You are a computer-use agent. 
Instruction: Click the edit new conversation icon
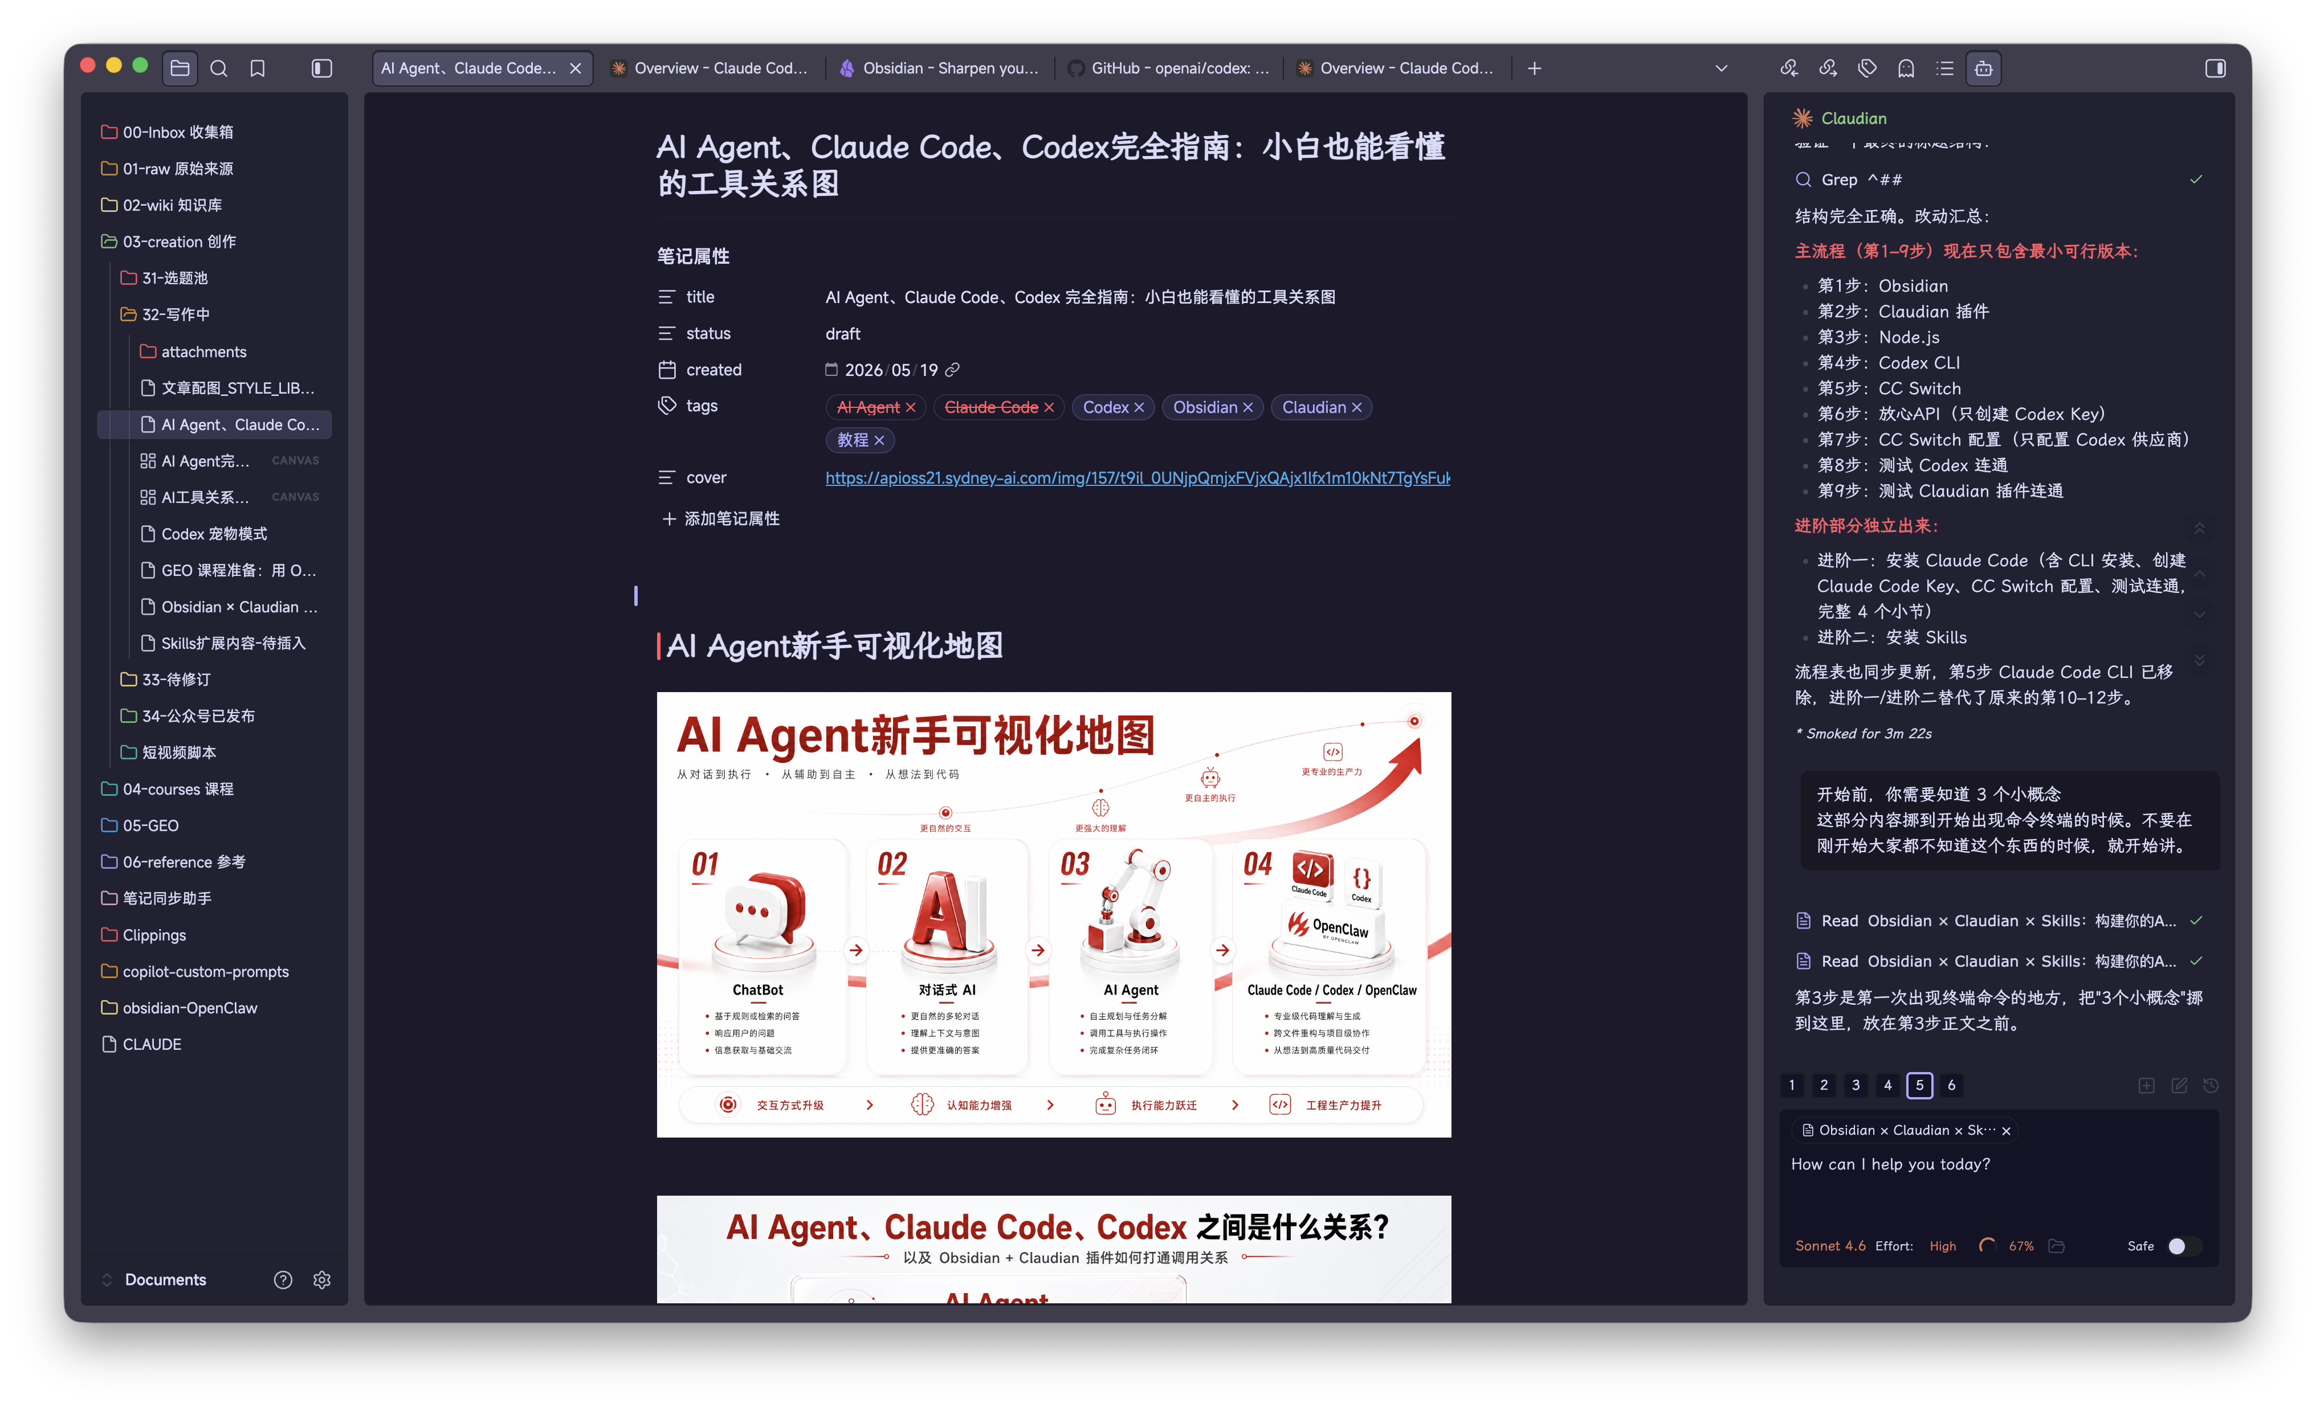(x=2179, y=1085)
